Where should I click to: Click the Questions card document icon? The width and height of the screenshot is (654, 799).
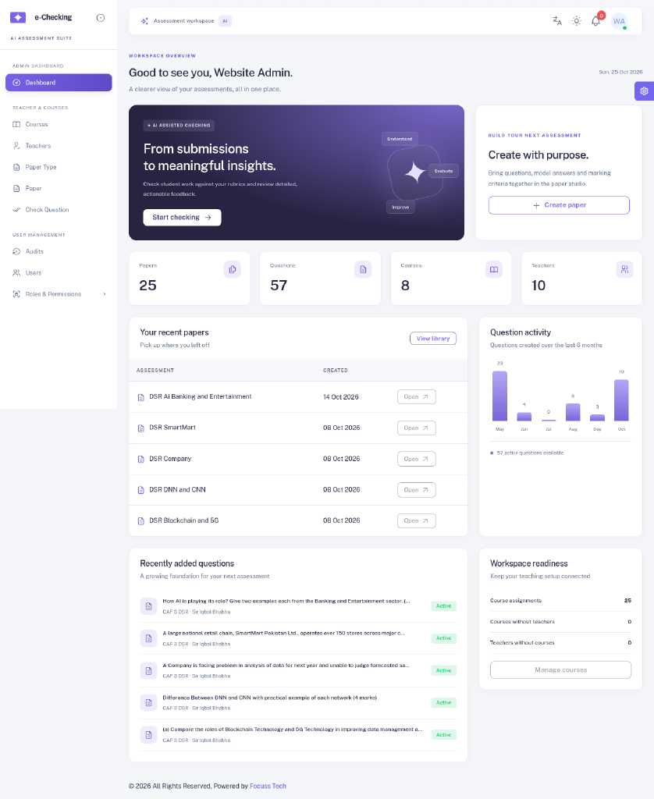pyautogui.click(x=363, y=269)
